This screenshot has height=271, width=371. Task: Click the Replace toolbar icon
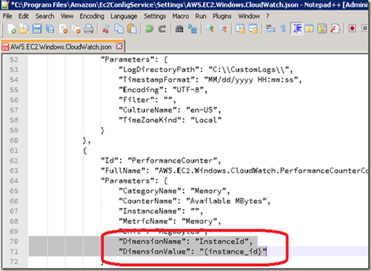(x=192, y=29)
